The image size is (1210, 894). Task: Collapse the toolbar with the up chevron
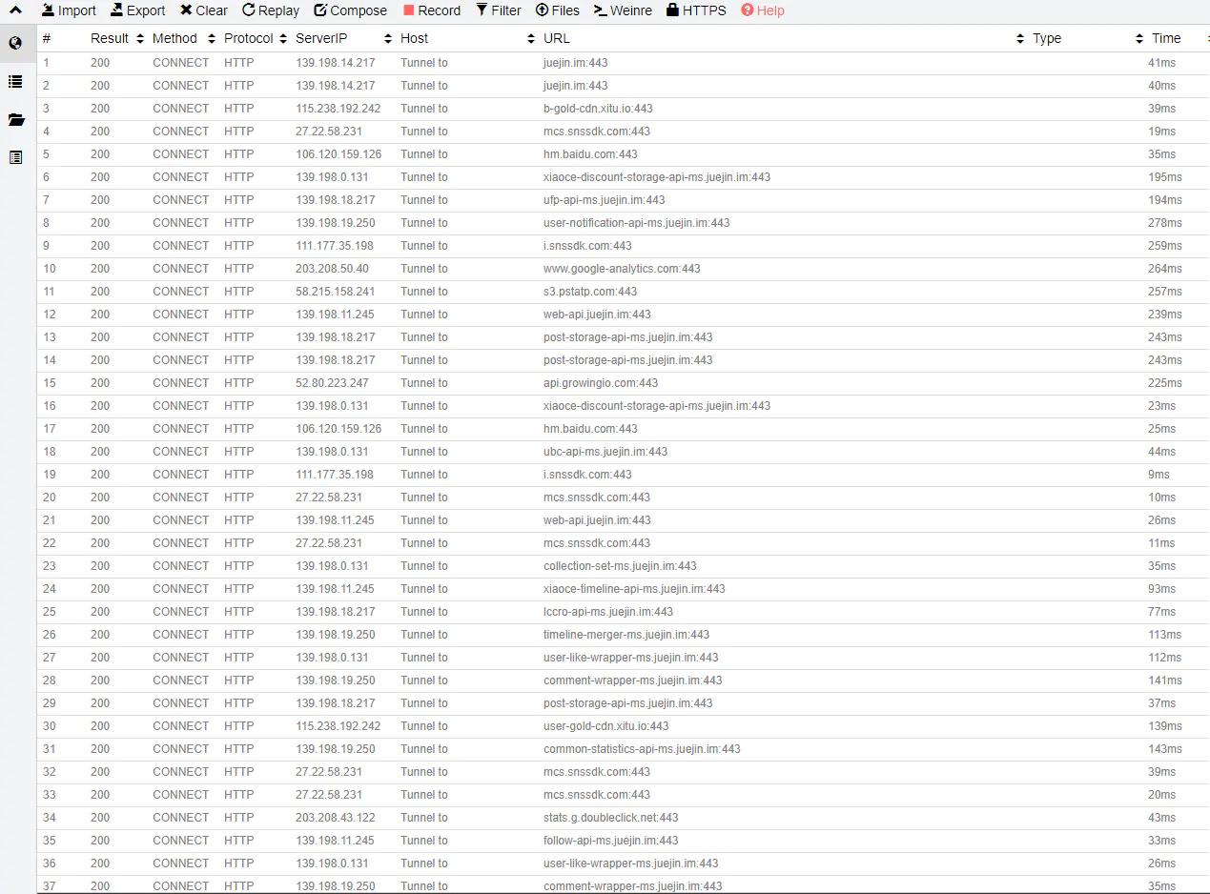[16, 10]
